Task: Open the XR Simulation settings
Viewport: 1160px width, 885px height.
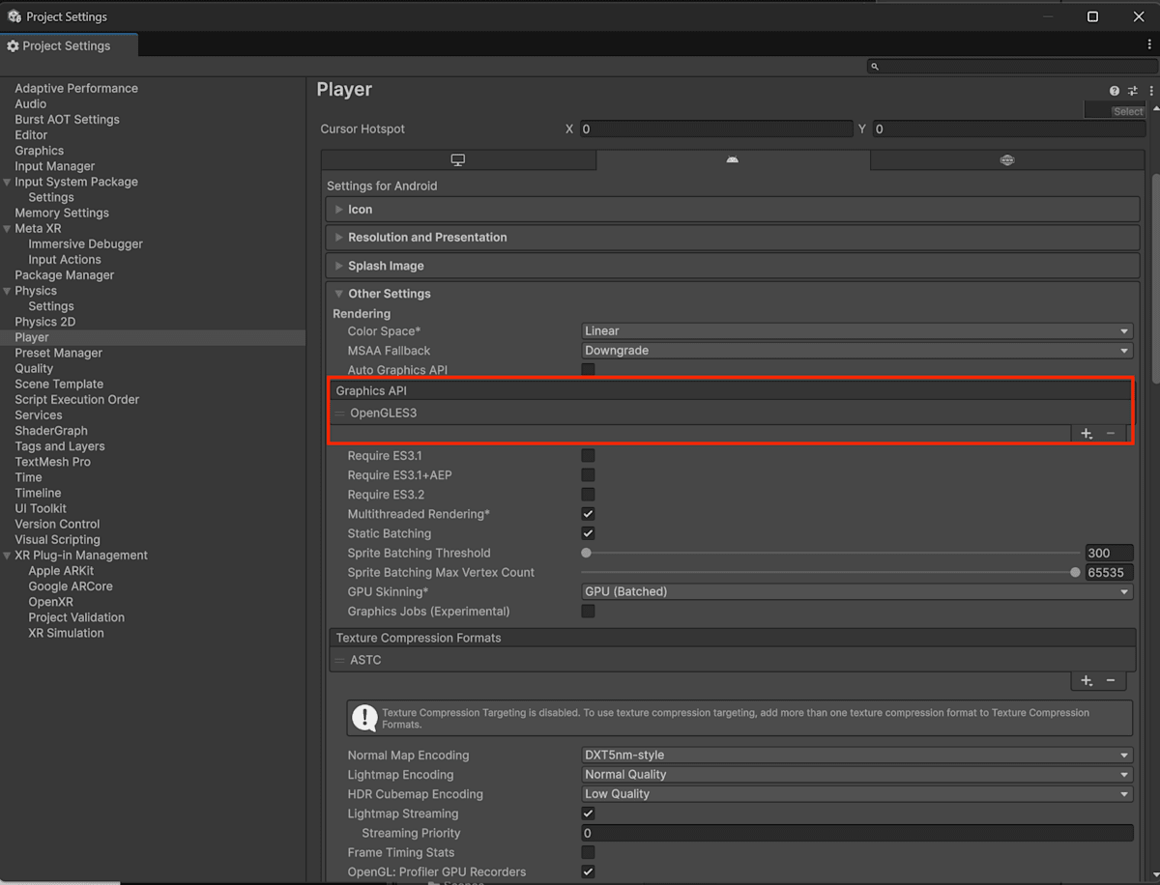Action: [66, 633]
